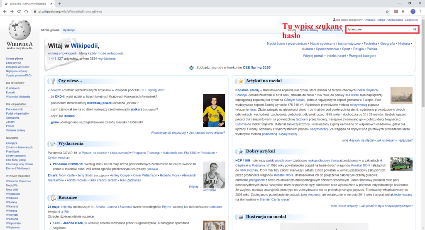Click the Geografia portal link
425x230 pixels.
pyautogui.click(x=388, y=44)
